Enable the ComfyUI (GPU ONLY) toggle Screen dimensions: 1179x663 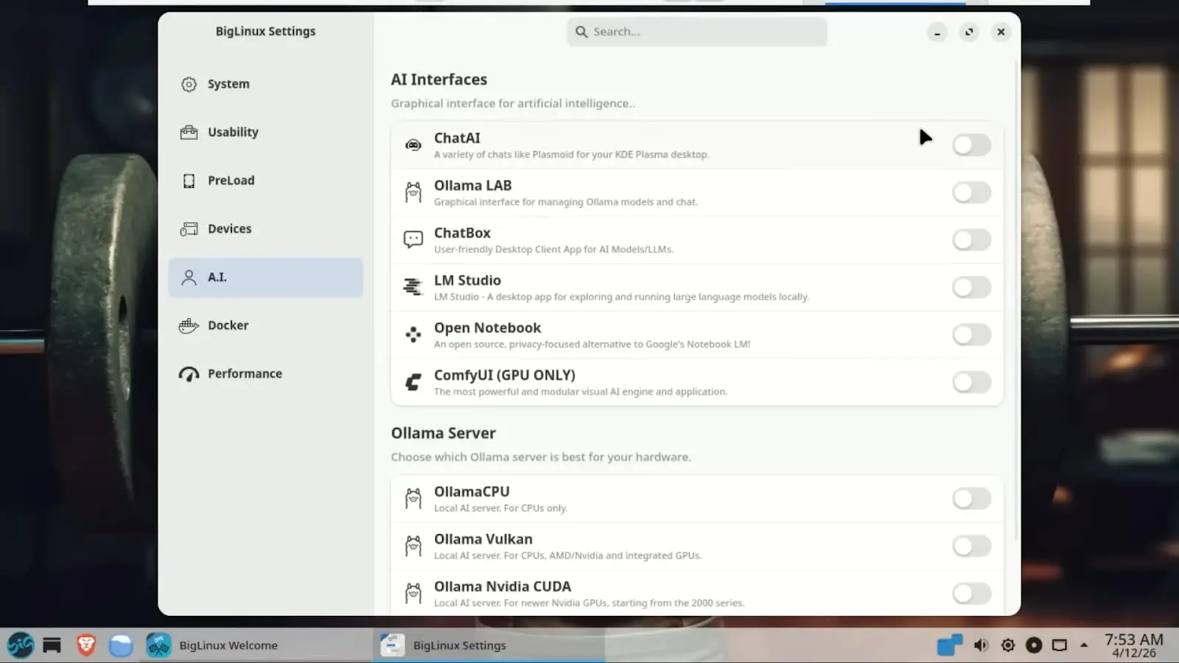coord(971,382)
